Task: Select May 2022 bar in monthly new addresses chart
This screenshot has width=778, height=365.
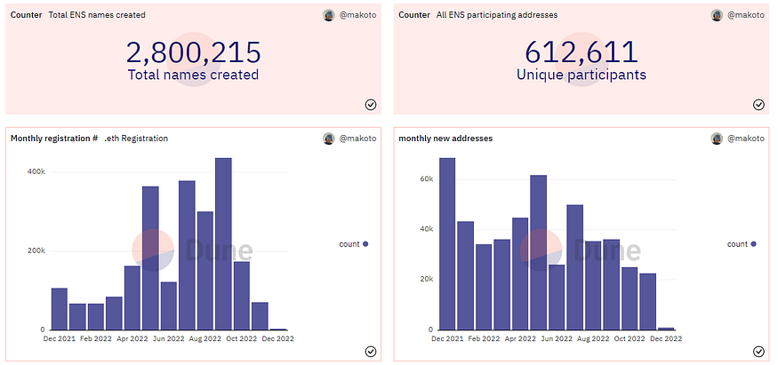Action: click(538, 252)
